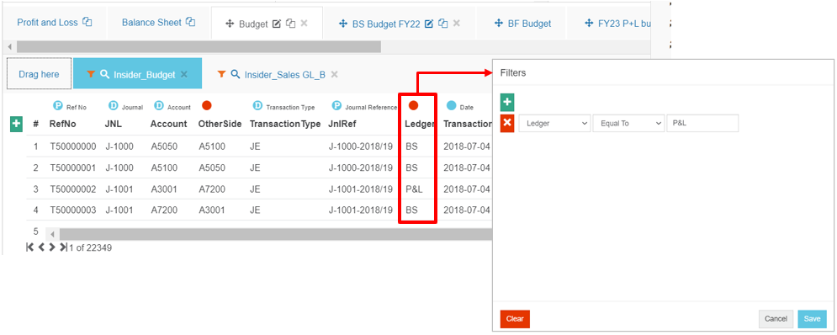837x335 pixels.
Task: Click the copy icon on BS Budget FY22 tab
Action: point(442,24)
